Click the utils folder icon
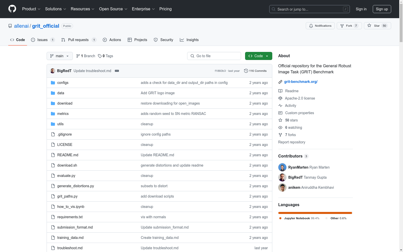Screen dimensions: 403x252 tap(53, 124)
